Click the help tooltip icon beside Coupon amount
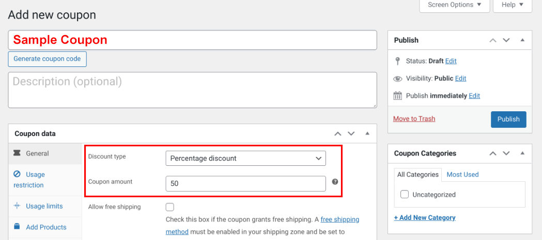The image size is (542, 240). coord(335,182)
